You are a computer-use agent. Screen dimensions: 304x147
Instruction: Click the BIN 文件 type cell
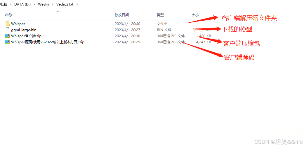[164, 30]
